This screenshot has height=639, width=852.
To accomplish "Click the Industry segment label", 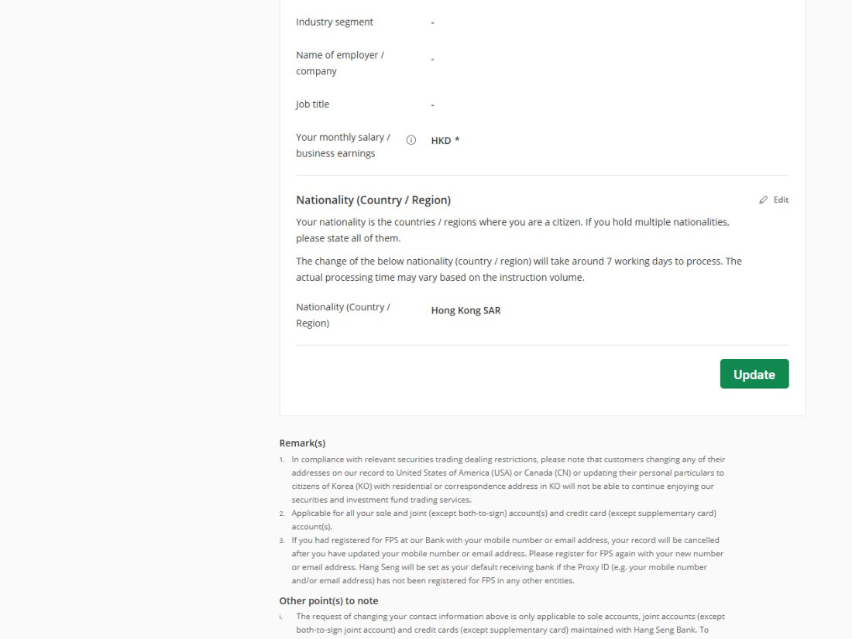I will 335,22.
